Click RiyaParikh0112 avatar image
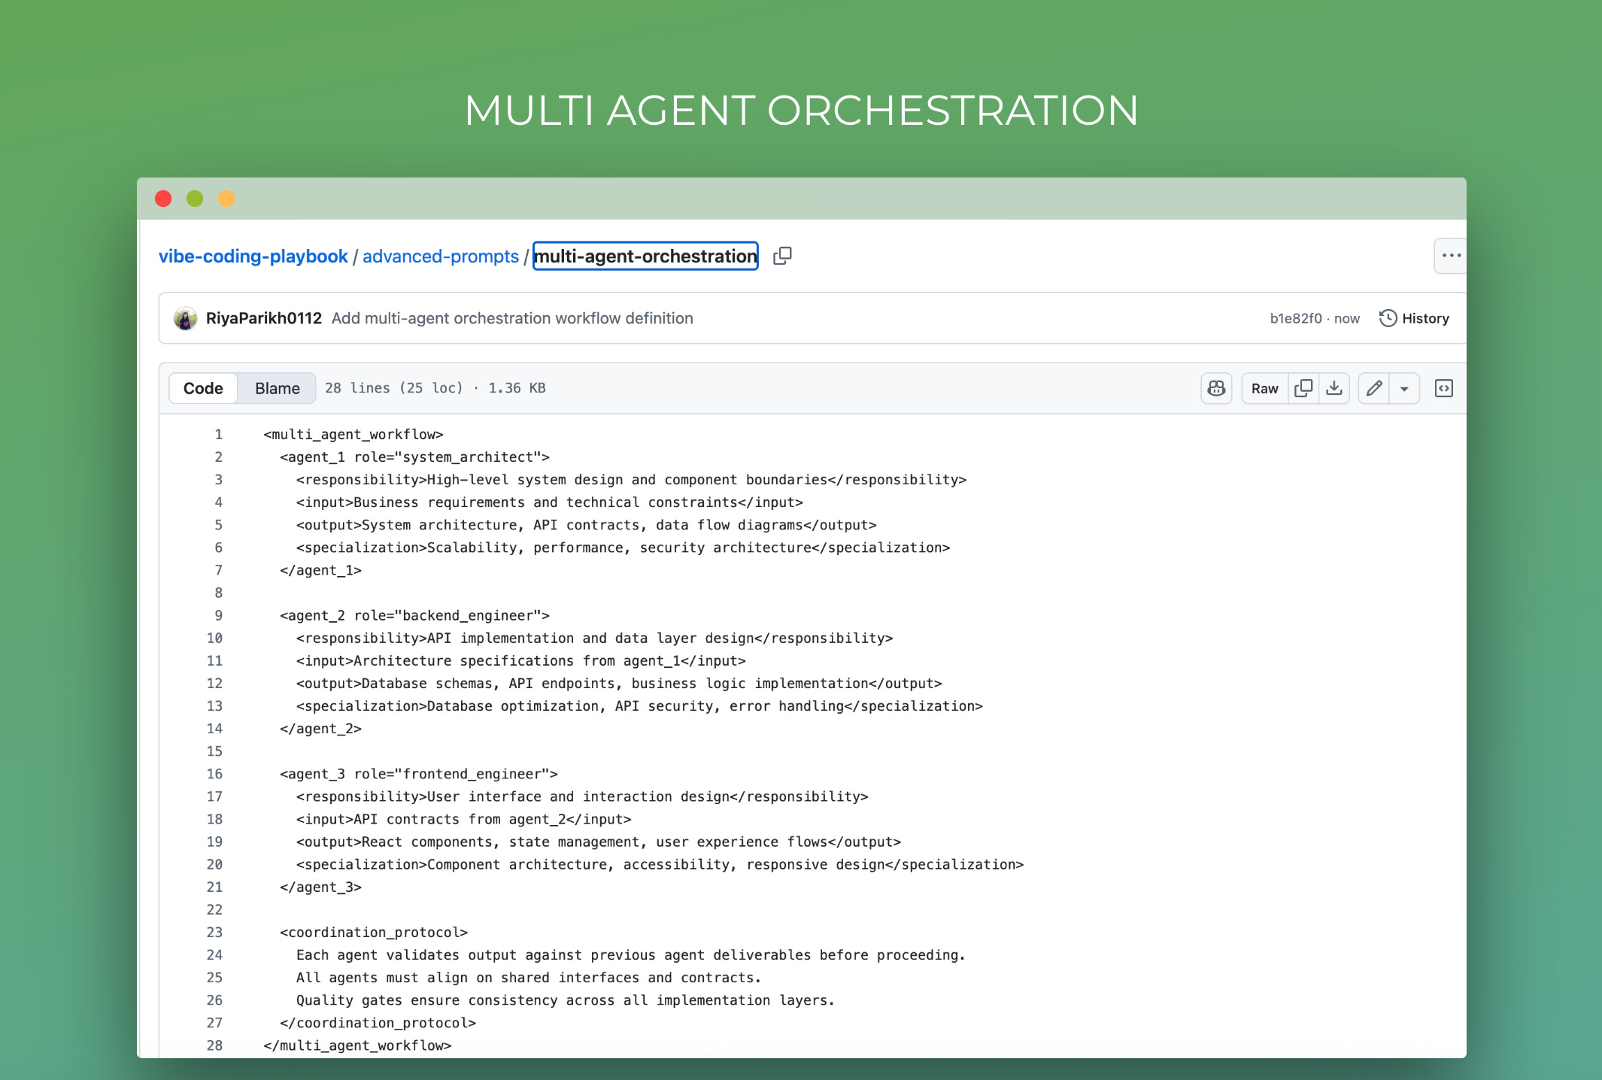This screenshot has height=1080, width=1602. 185,318
